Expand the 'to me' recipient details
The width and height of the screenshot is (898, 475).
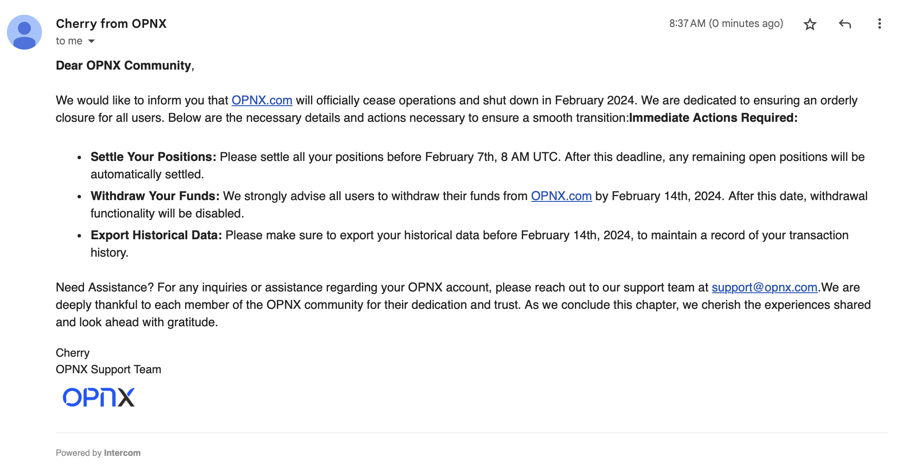(x=72, y=40)
